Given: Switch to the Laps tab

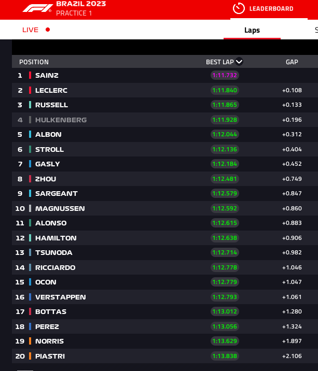Looking at the screenshot, I should pyautogui.click(x=252, y=30).
